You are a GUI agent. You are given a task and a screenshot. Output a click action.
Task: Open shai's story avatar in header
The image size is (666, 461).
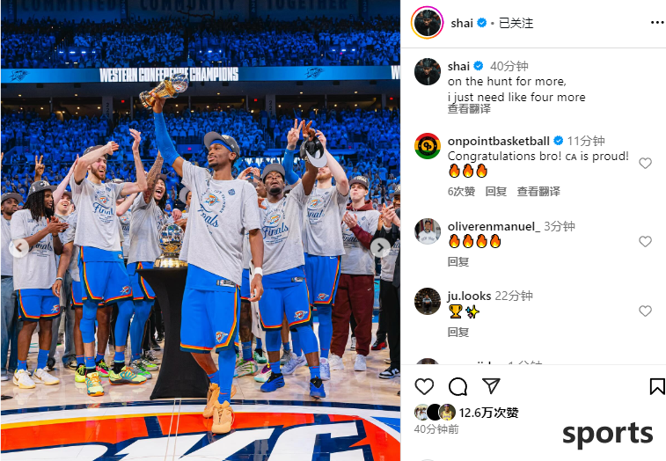(427, 23)
